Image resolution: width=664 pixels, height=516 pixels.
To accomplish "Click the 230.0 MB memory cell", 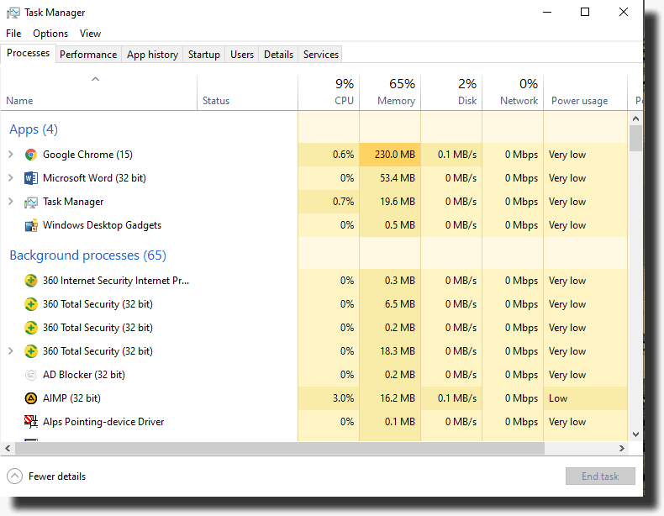I will click(x=390, y=155).
